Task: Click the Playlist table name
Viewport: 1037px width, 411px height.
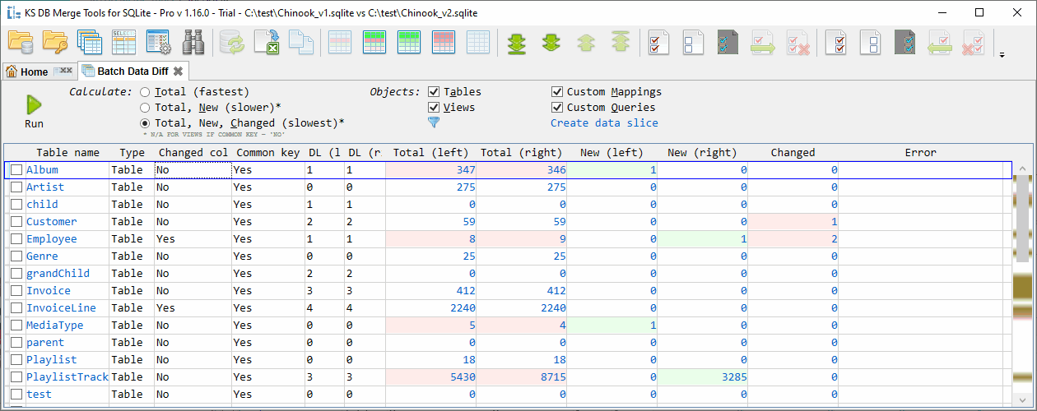Action: (51, 360)
